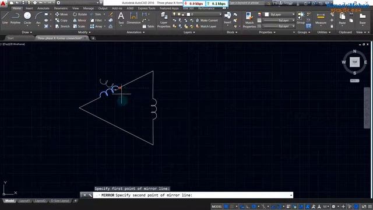Switch to the Layout2 tab

[x=40, y=201]
